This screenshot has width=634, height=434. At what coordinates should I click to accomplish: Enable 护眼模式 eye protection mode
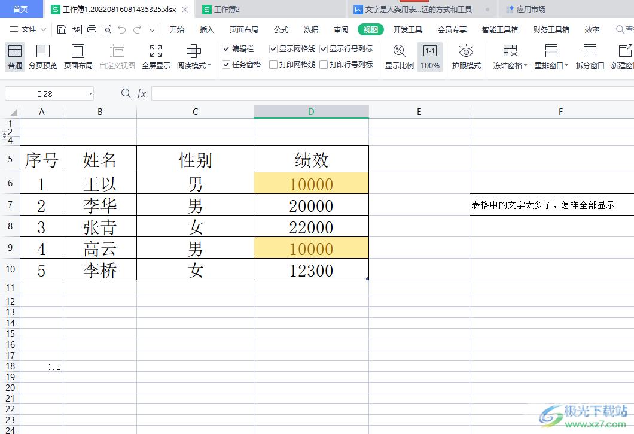(x=466, y=57)
